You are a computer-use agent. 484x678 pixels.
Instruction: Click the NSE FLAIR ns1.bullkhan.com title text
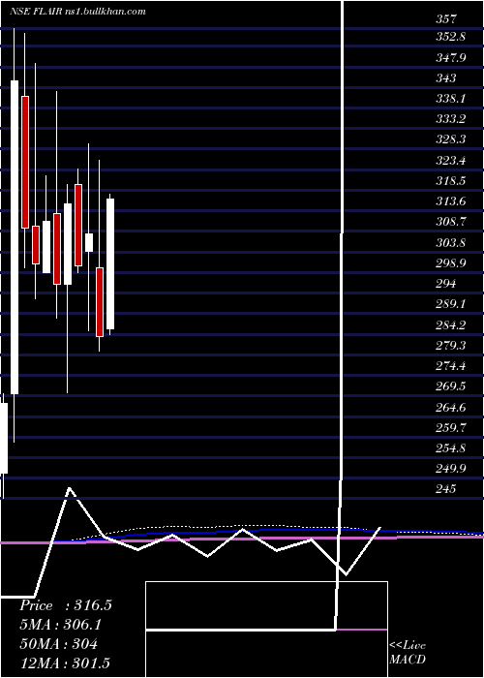point(76,12)
